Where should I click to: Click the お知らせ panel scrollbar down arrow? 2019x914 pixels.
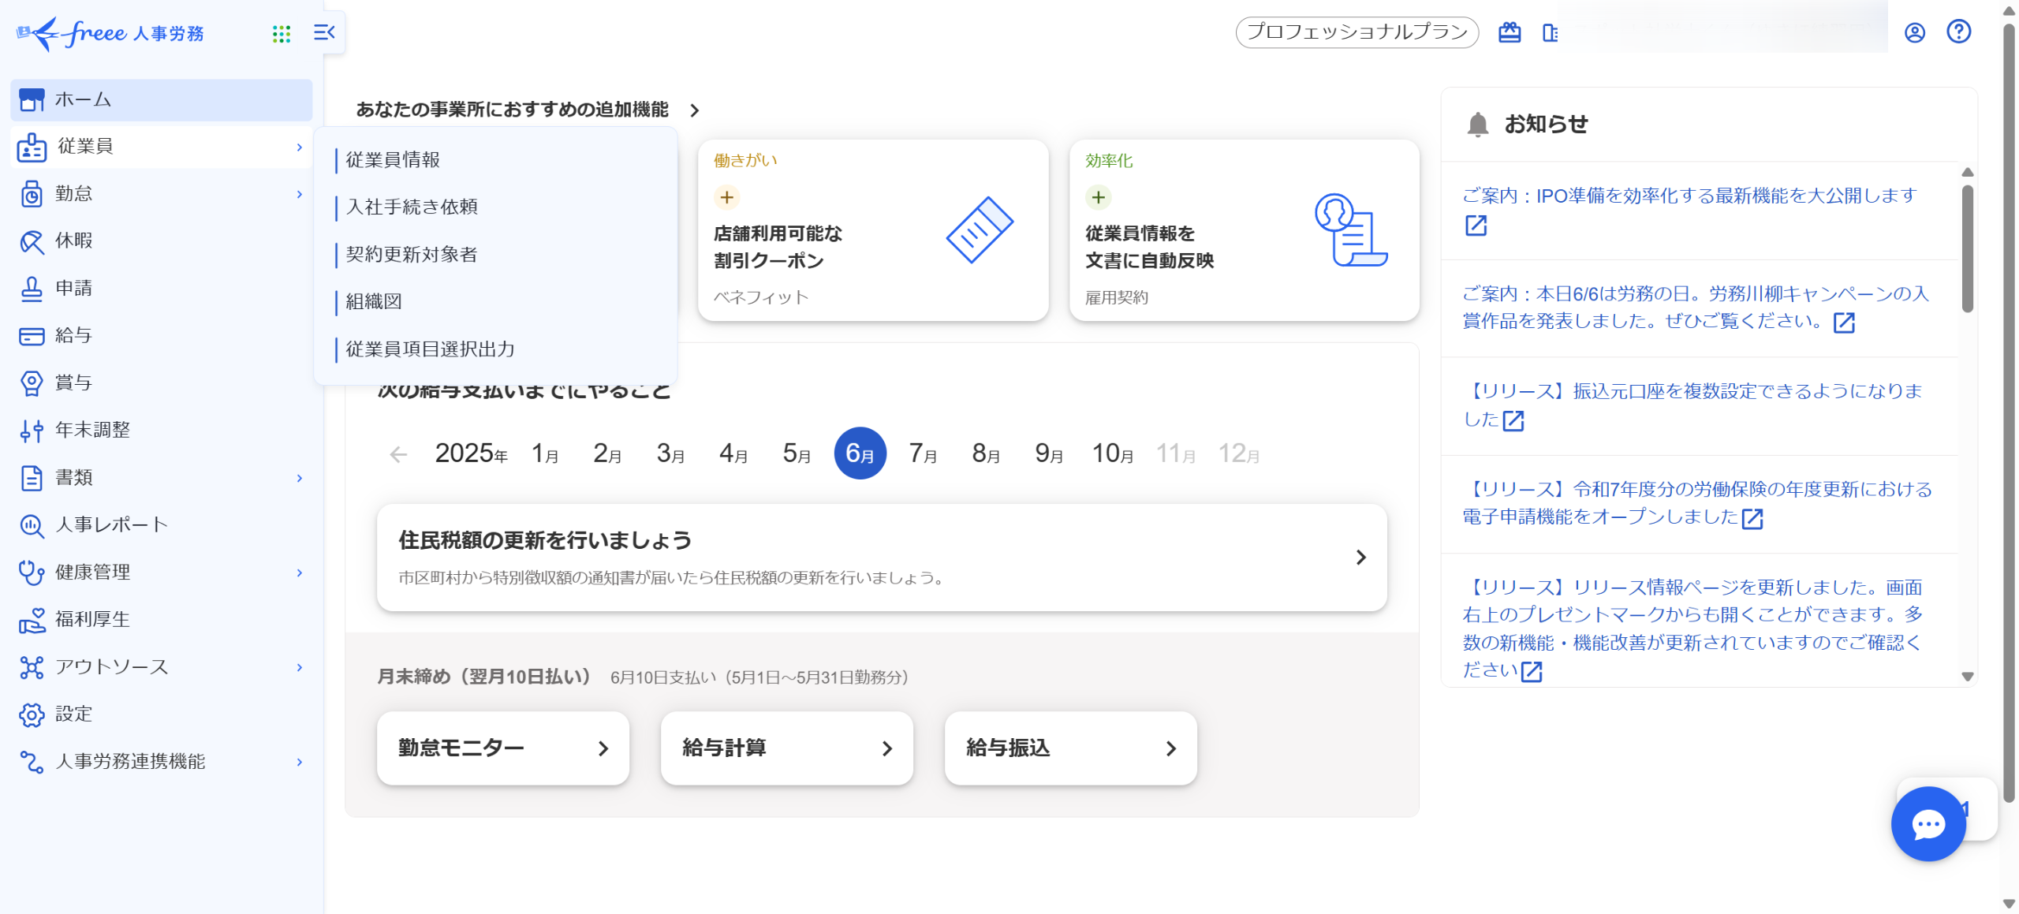pos(1967,677)
